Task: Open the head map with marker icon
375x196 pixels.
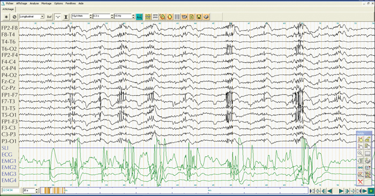Action: (x=163, y=17)
